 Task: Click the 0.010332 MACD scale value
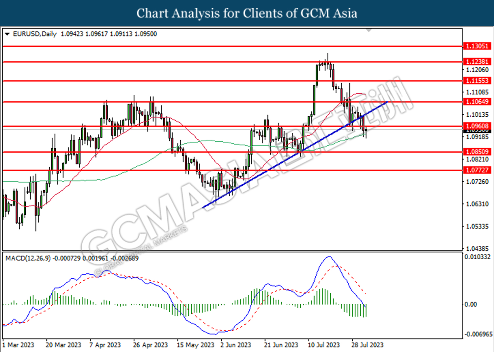coord(477,257)
